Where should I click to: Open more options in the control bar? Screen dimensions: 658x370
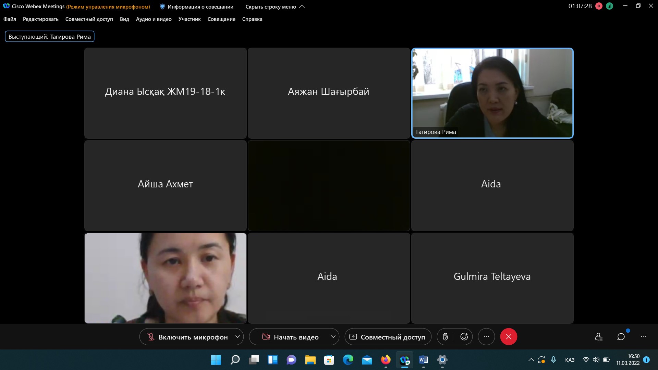point(486,337)
